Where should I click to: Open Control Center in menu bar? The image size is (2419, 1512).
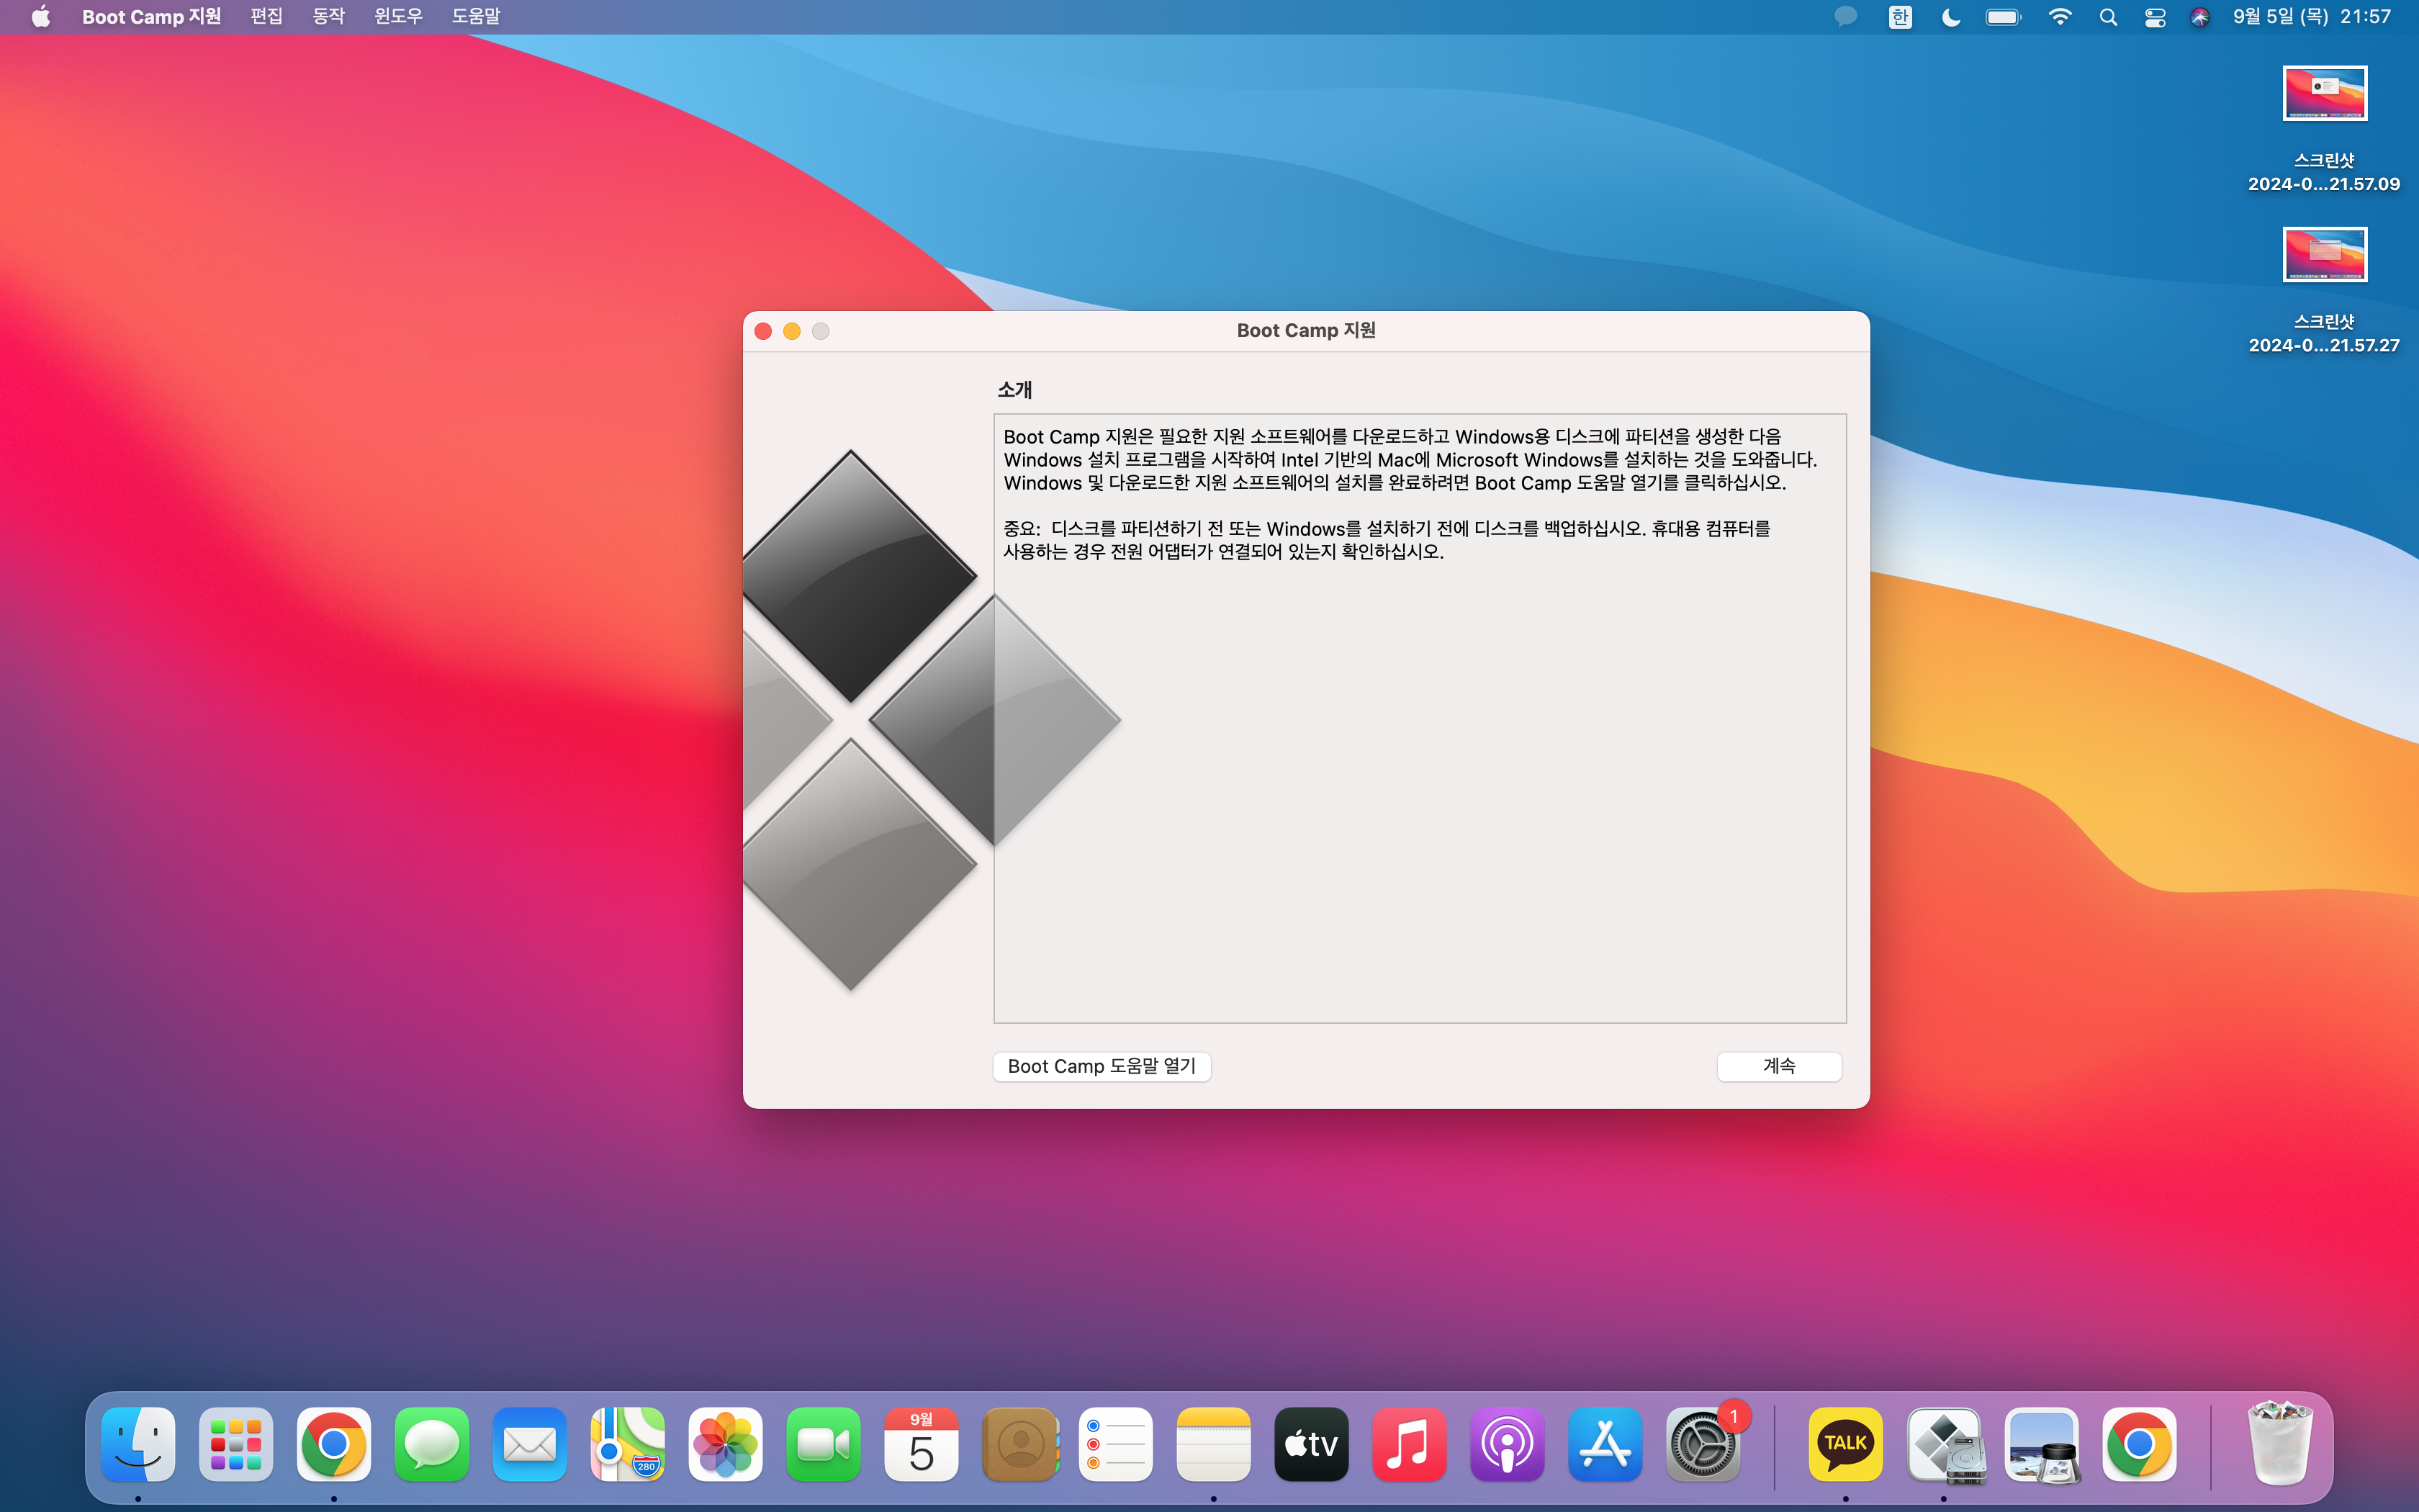click(x=2155, y=17)
